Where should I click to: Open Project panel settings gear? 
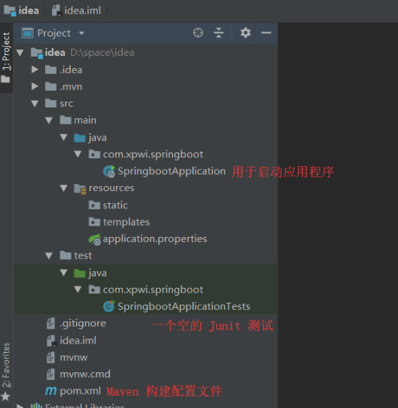[x=245, y=33]
